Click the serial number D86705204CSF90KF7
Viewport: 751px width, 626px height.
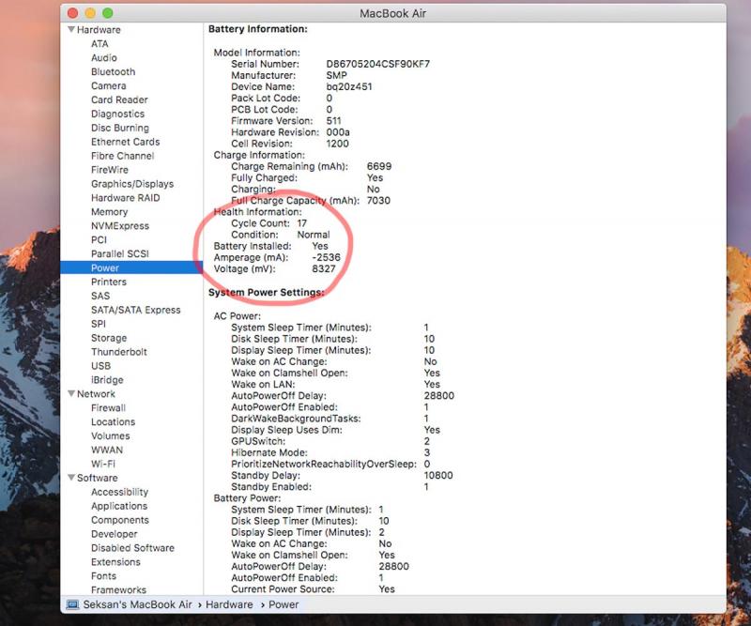click(x=378, y=64)
